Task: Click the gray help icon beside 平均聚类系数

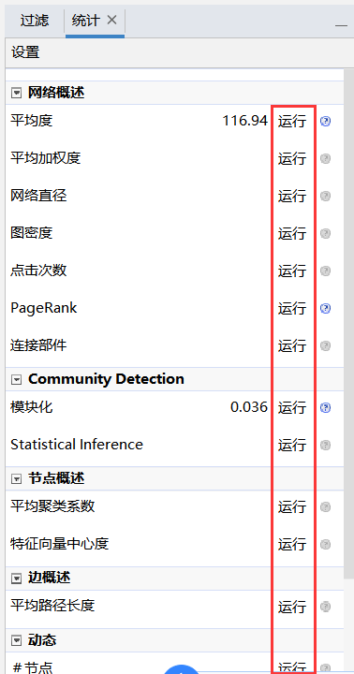Action: [326, 507]
